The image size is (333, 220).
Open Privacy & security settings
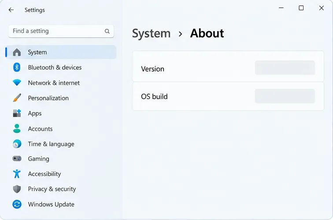pyautogui.click(x=61, y=189)
